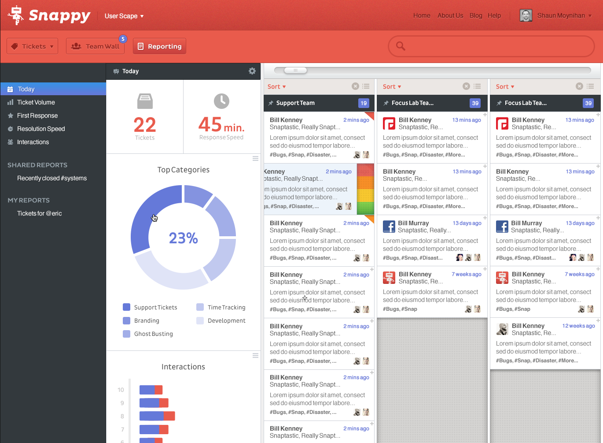This screenshot has width=603, height=443.
Task: Expand the User Scape account dropdown
Action: pyautogui.click(x=124, y=16)
